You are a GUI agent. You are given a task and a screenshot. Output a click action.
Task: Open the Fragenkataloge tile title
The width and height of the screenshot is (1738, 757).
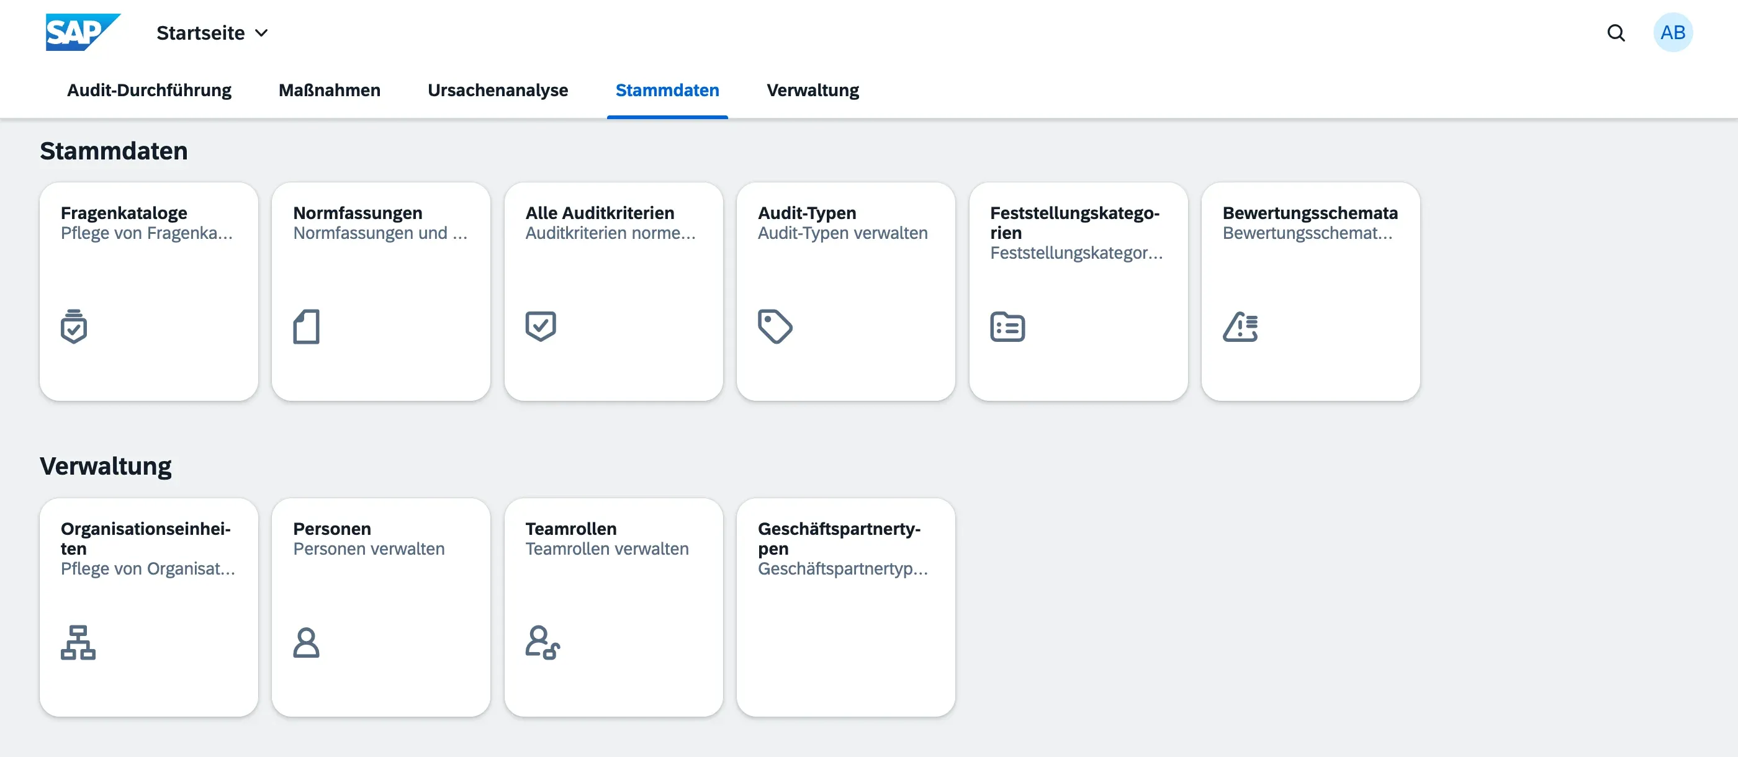click(x=124, y=213)
